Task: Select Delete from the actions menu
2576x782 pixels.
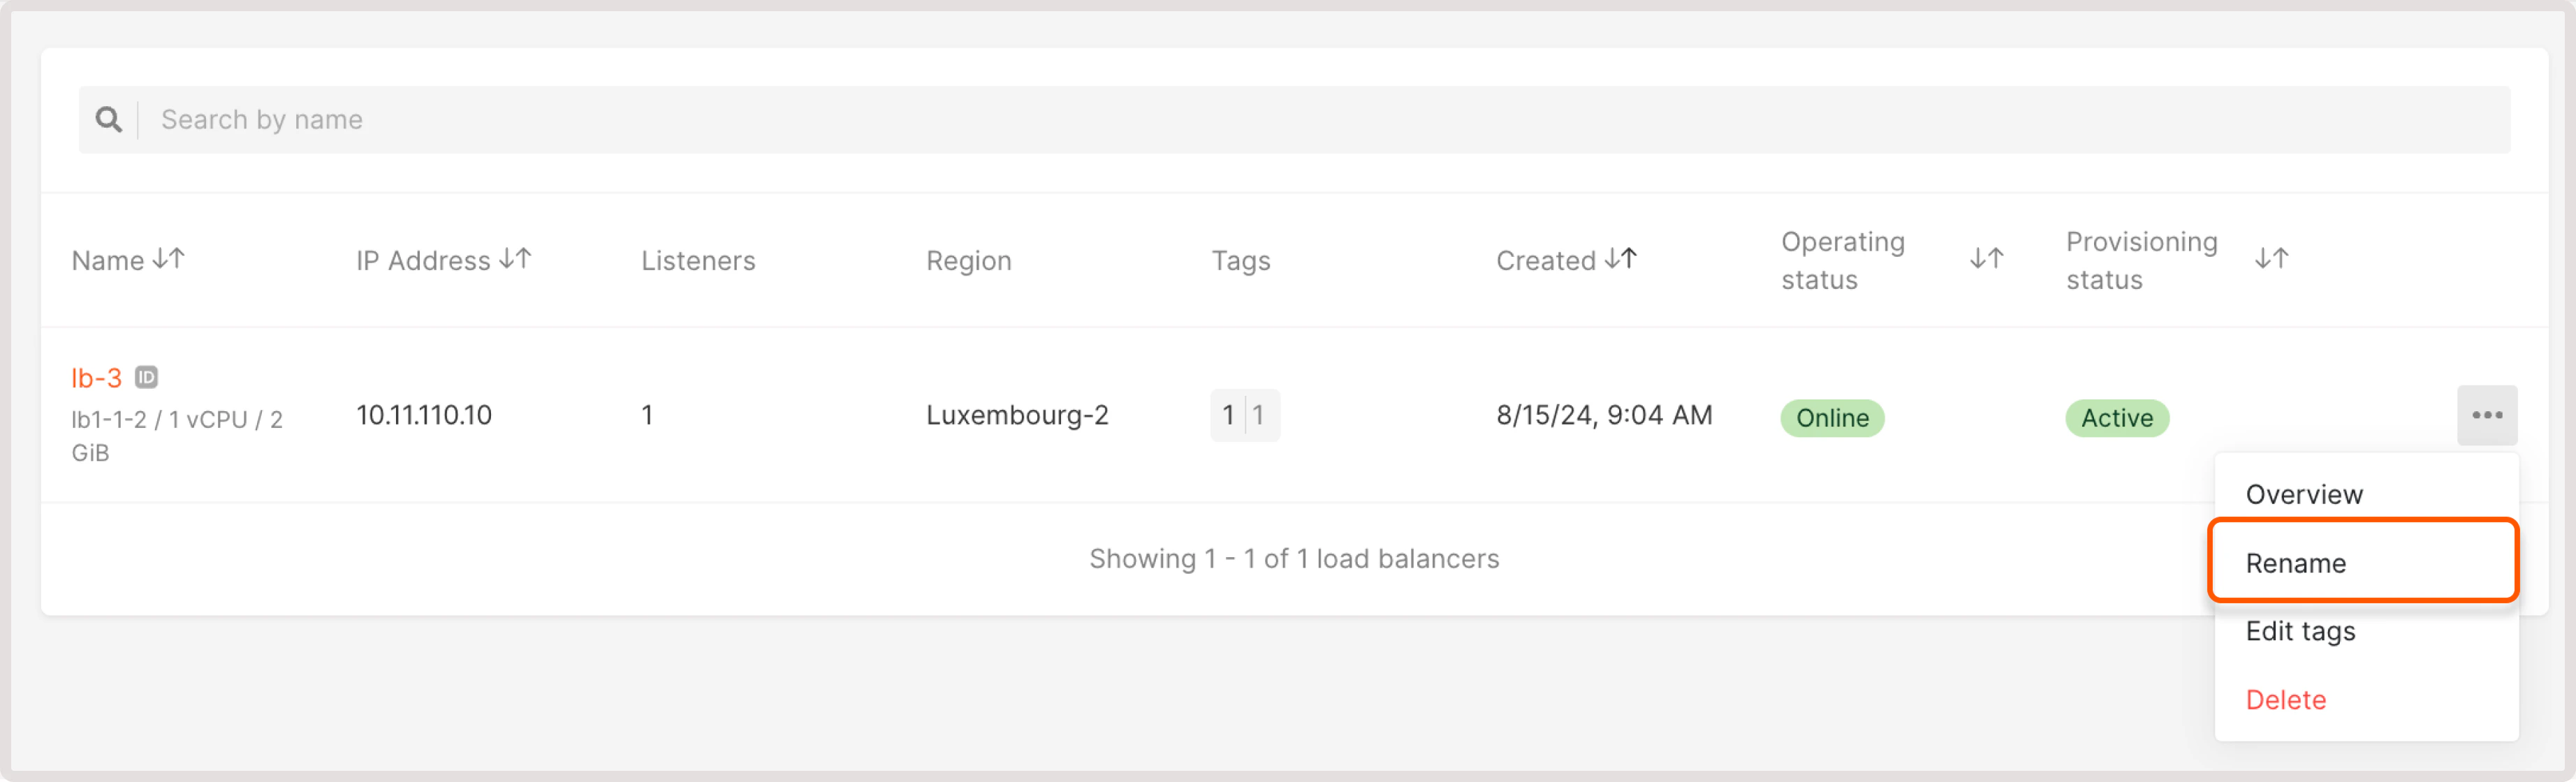Action: click(2286, 700)
